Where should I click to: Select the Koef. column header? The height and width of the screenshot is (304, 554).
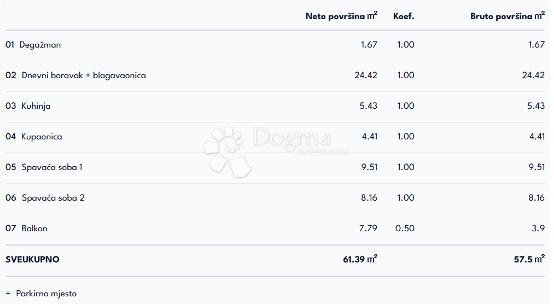[x=404, y=16]
